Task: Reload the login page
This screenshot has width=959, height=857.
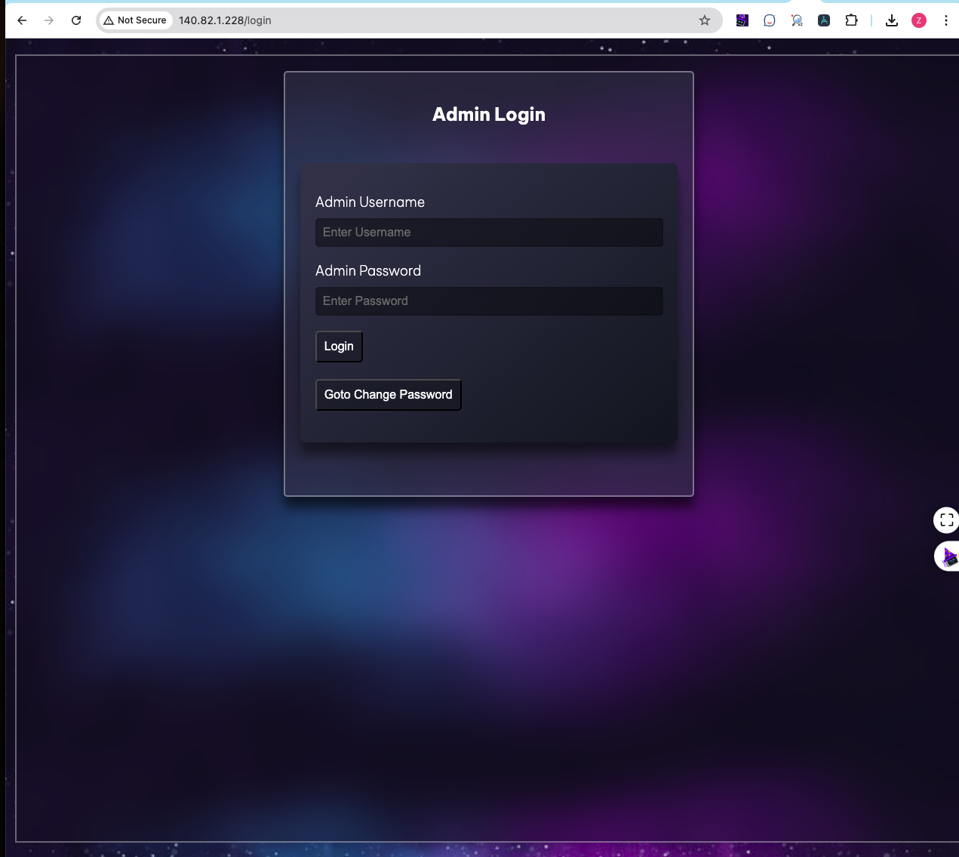Action: [75, 20]
